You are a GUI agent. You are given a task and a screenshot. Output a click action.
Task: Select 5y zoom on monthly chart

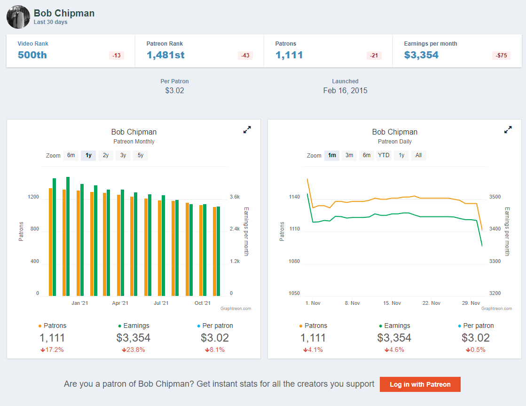[141, 155]
